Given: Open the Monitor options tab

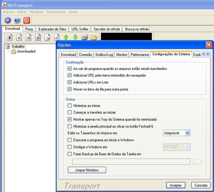Looking at the screenshot, I should pos(122,55).
